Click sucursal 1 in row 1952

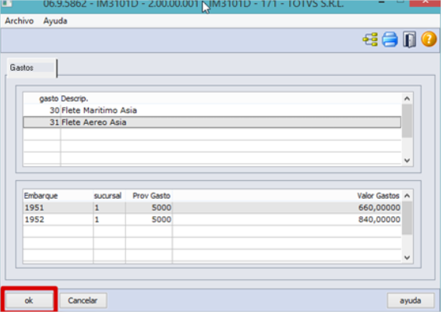tap(109, 220)
